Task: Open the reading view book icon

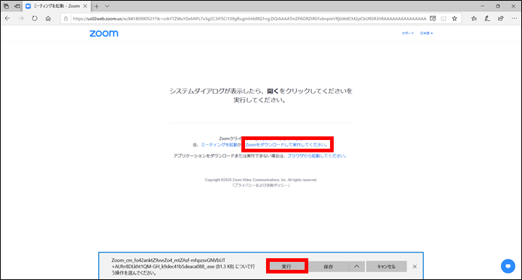Action: click(x=443, y=19)
